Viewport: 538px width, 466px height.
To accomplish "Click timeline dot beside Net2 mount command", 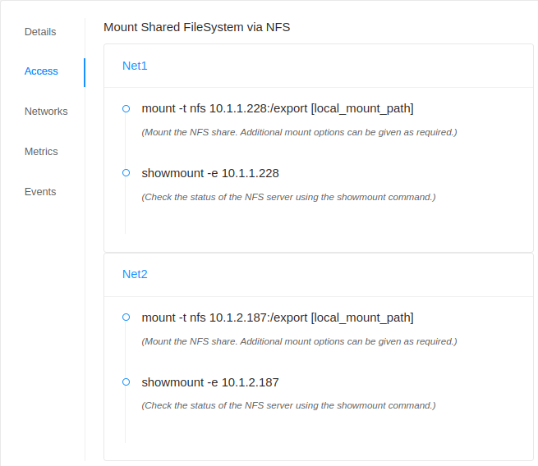I will [x=126, y=317].
